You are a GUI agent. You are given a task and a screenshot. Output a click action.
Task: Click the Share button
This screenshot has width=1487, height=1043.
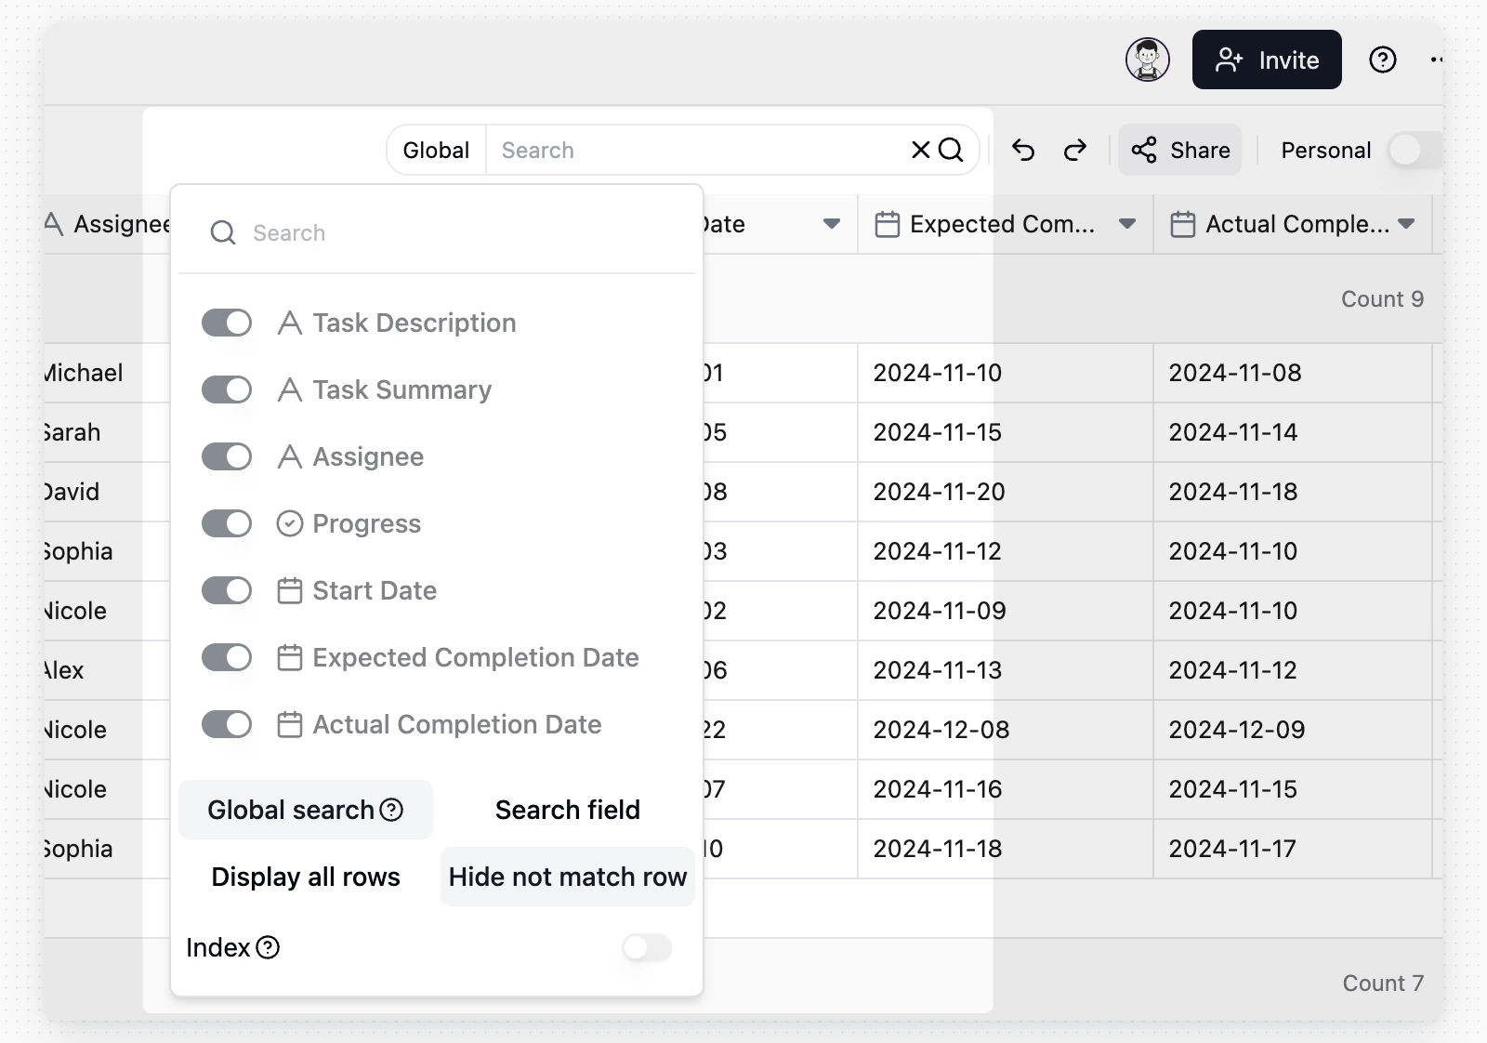click(x=1180, y=150)
